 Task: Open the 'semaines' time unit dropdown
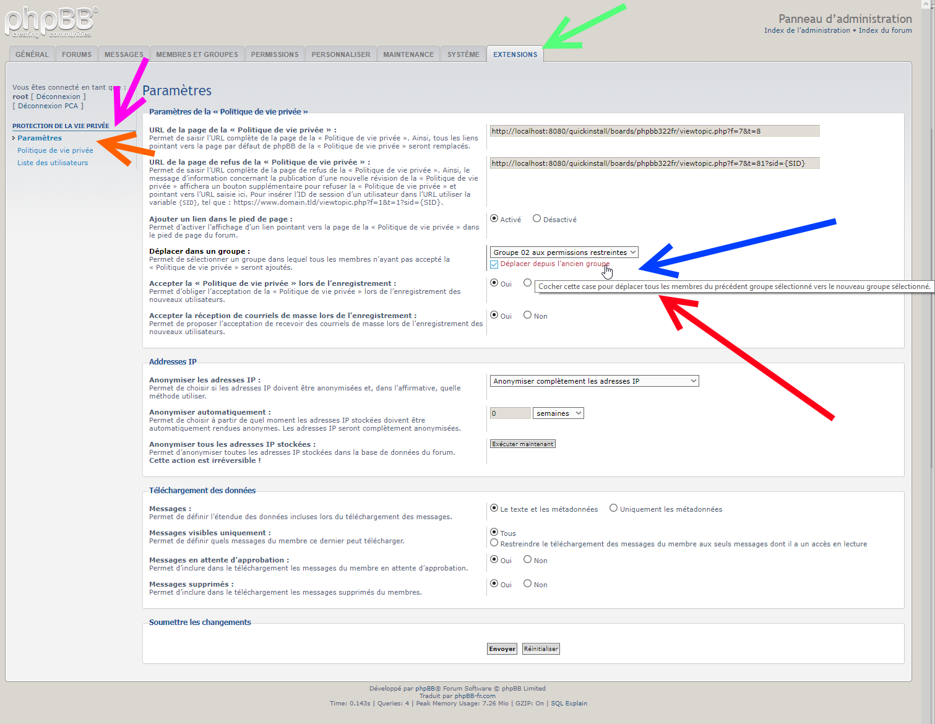pos(558,413)
